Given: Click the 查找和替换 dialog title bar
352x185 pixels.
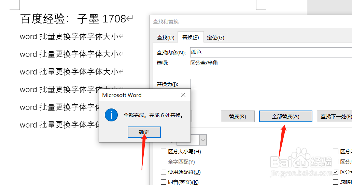Looking at the screenshot, I should (x=251, y=22).
